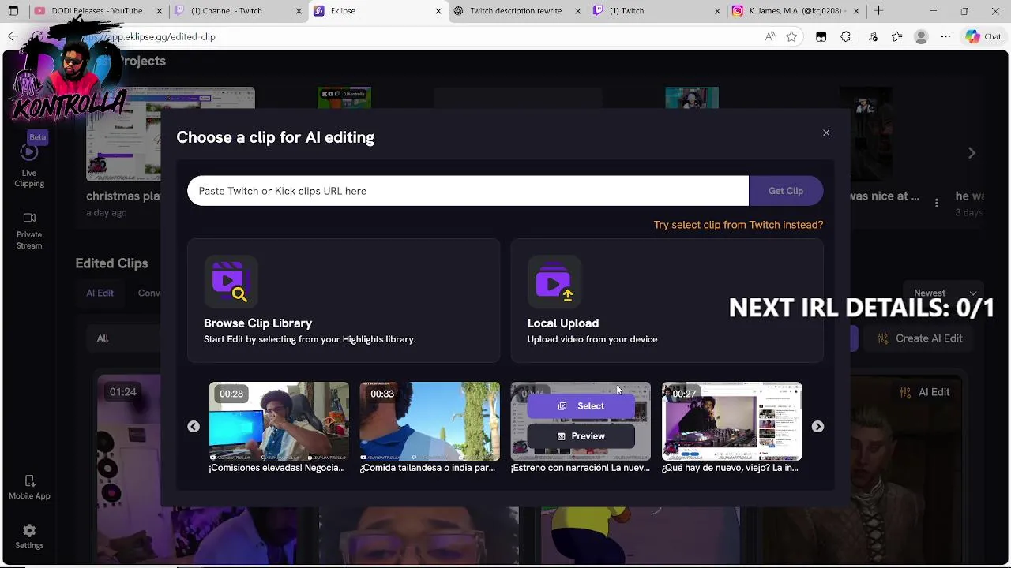Add page to favorites star

[791, 36]
